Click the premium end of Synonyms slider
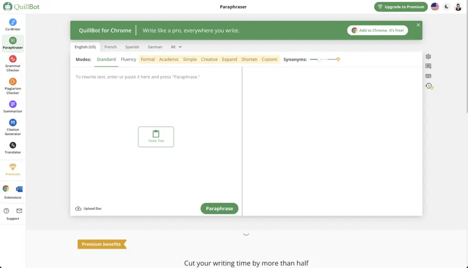The height and width of the screenshot is (268, 468). [338, 60]
